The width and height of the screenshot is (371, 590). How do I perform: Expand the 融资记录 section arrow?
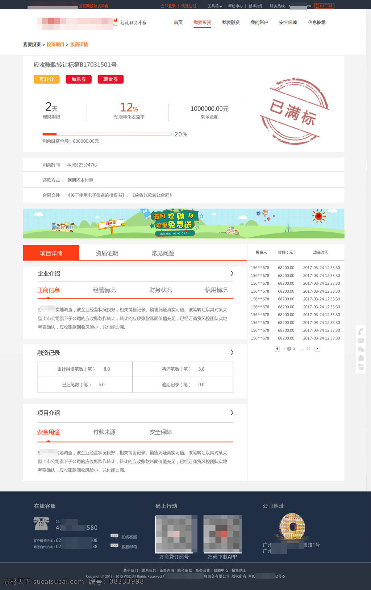(x=232, y=352)
